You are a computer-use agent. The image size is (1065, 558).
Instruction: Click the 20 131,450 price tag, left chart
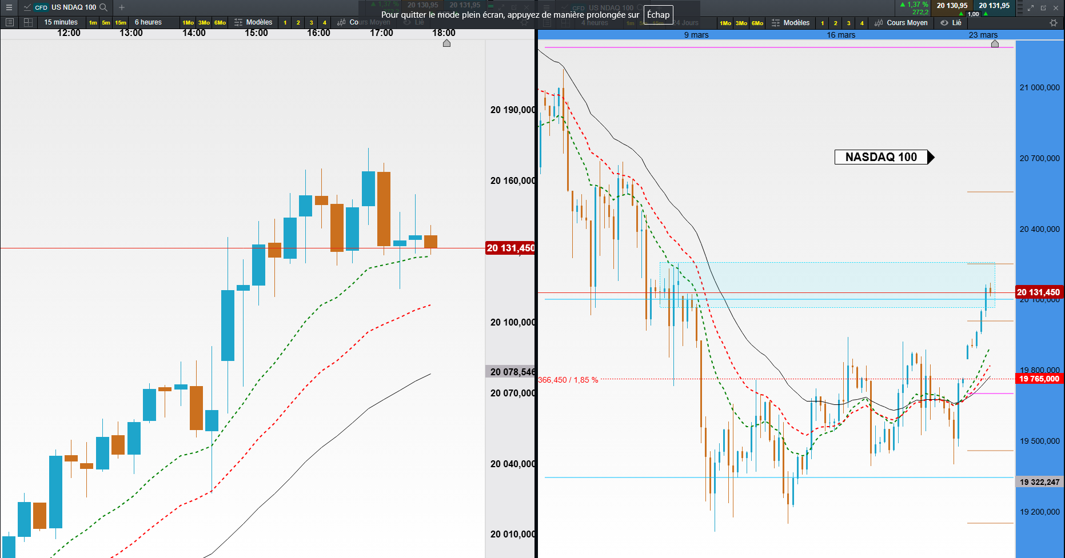coord(510,248)
